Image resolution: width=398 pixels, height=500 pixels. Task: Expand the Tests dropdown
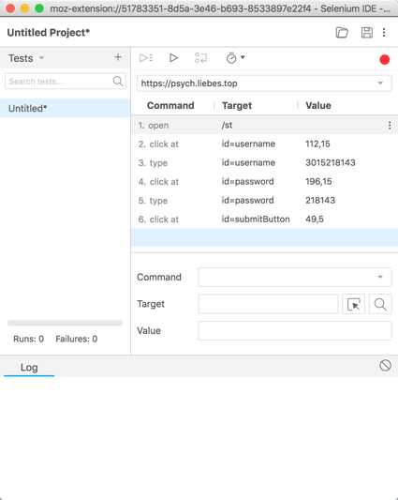[41, 58]
